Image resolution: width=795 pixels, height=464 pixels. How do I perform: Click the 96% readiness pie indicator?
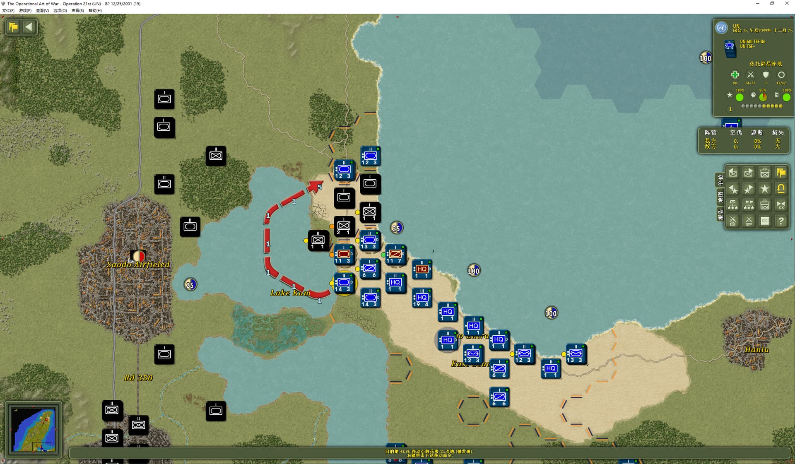point(763,97)
